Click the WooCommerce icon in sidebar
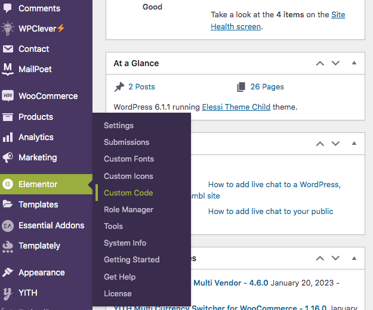The height and width of the screenshot is (310, 373). 8,96
